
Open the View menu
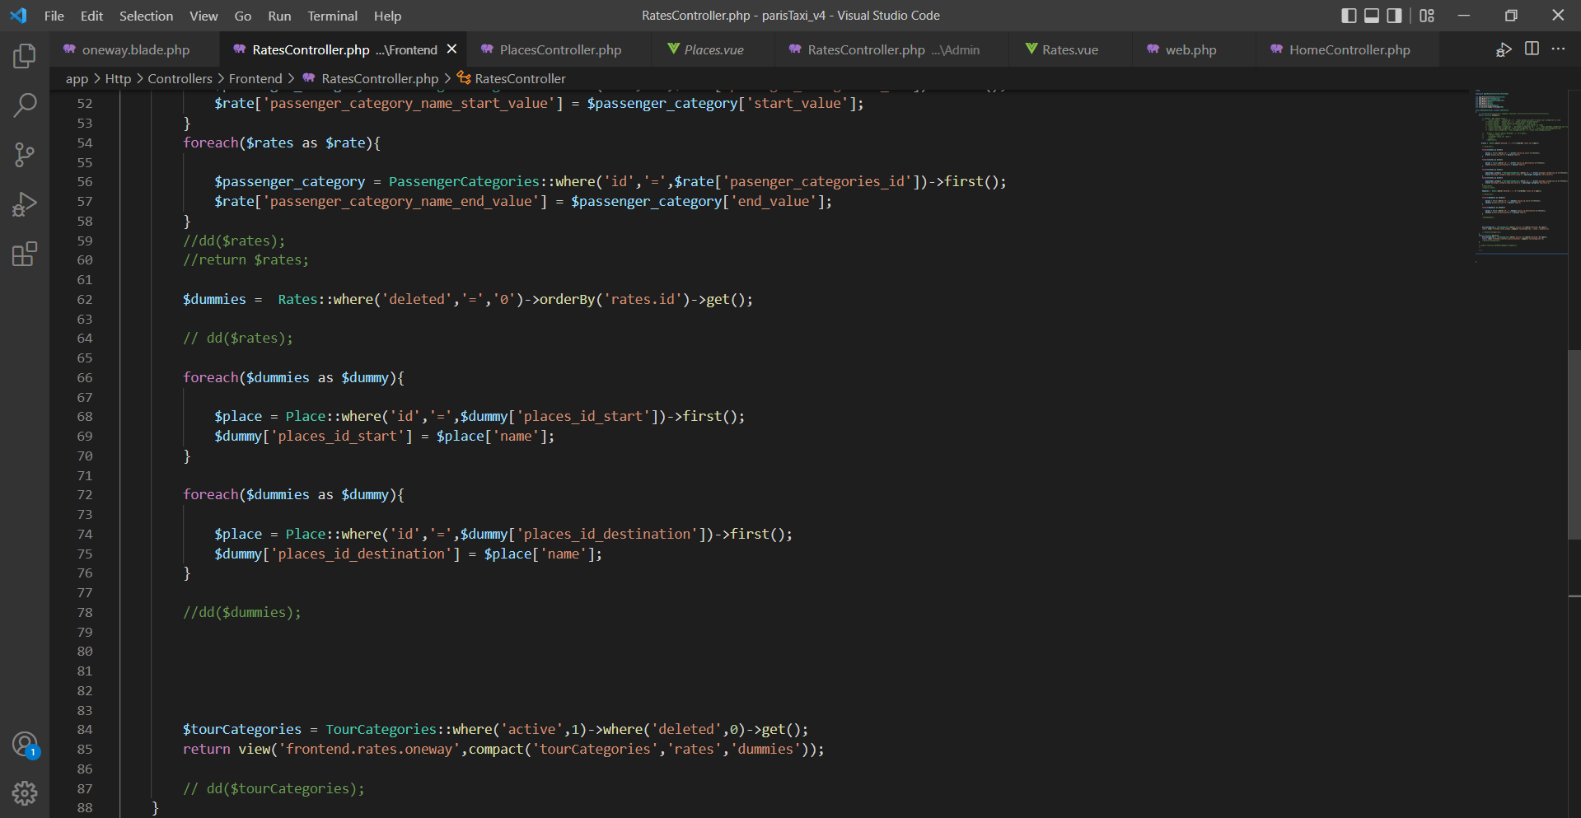pyautogui.click(x=203, y=16)
